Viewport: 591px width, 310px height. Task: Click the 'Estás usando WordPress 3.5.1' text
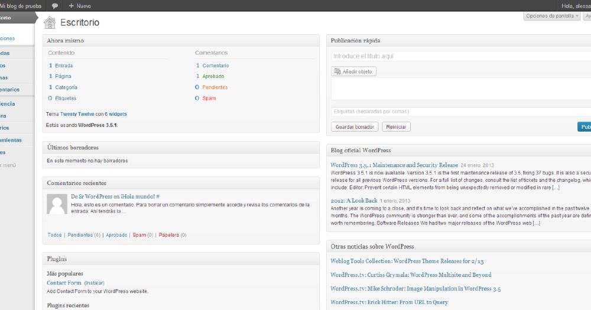(82, 125)
